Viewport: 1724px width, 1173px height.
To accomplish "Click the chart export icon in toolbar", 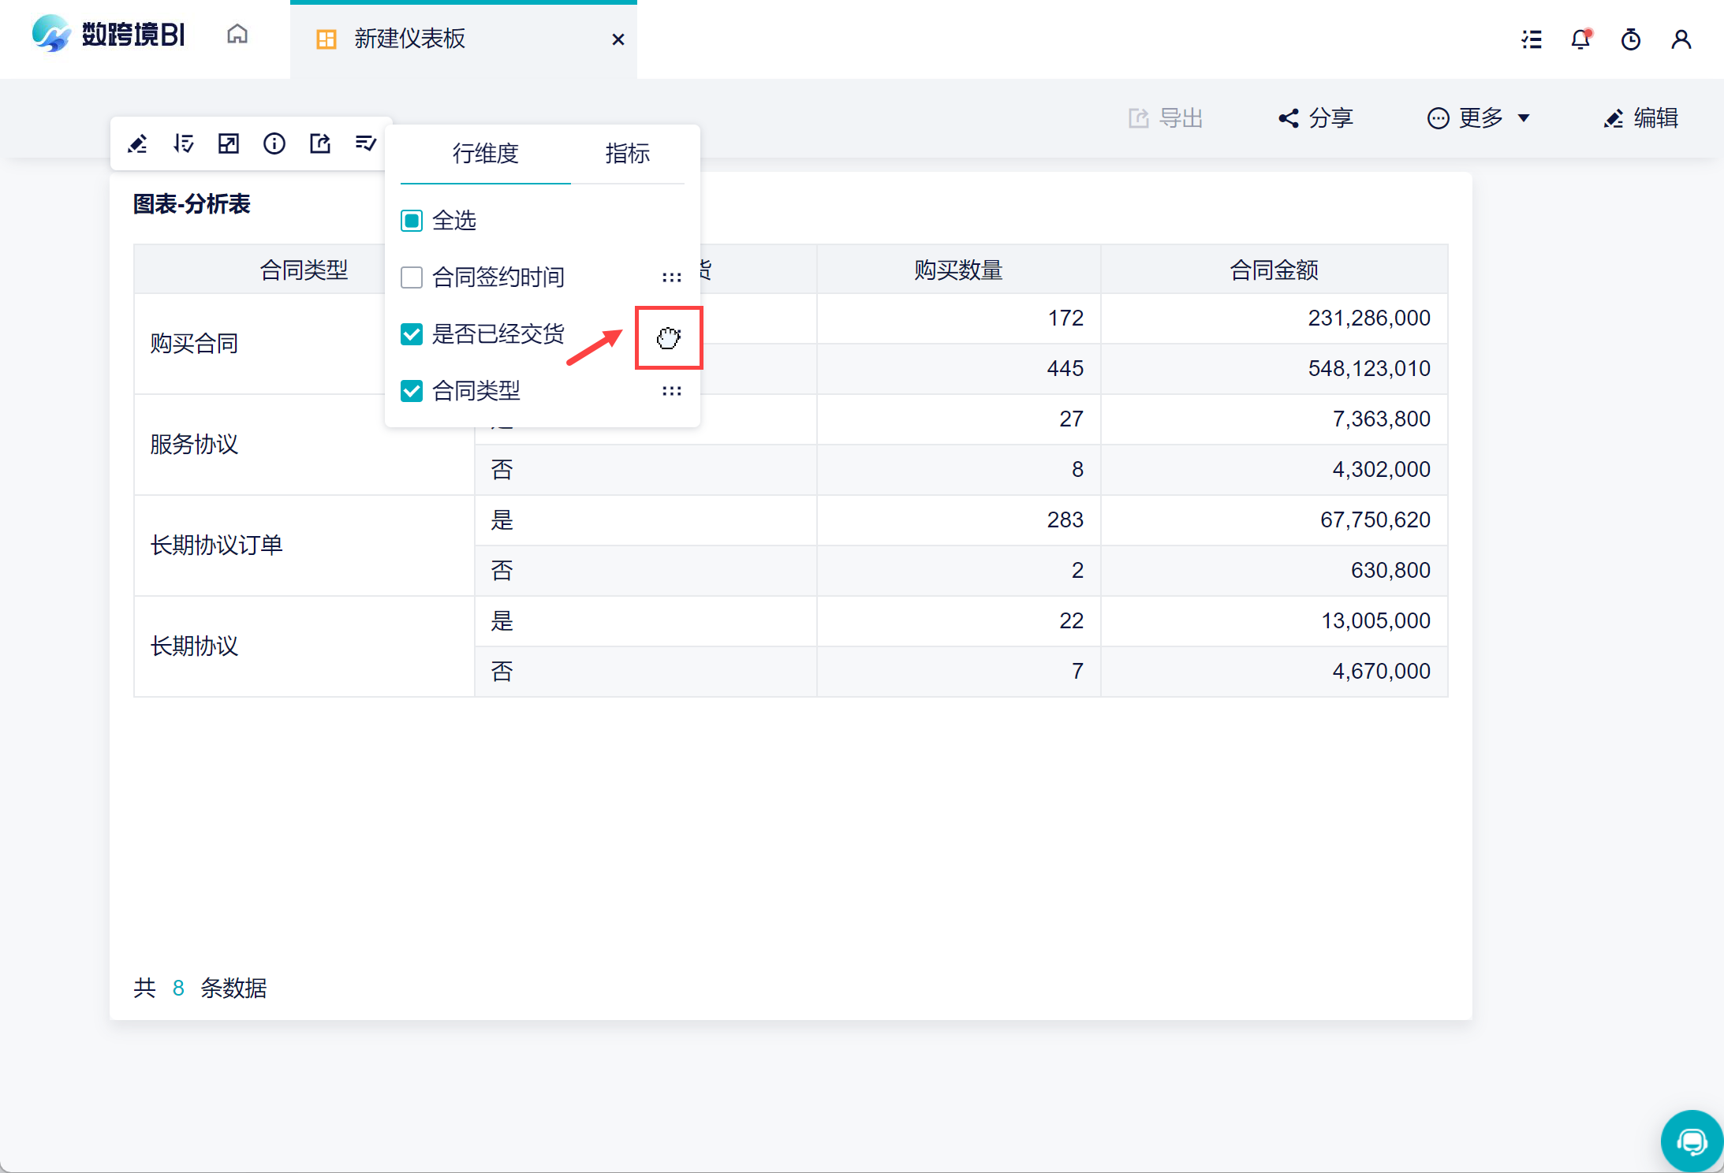I will pyautogui.click(x=320, y=143).
